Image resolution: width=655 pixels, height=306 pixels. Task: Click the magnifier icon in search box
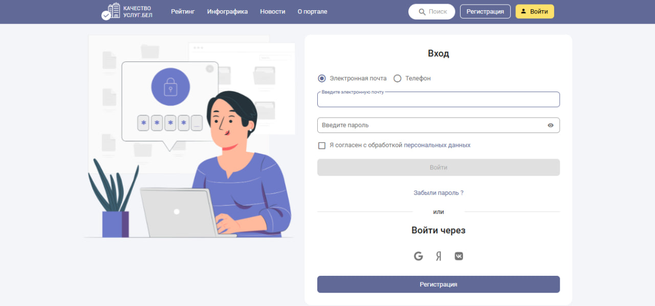[x=422, y=12]
